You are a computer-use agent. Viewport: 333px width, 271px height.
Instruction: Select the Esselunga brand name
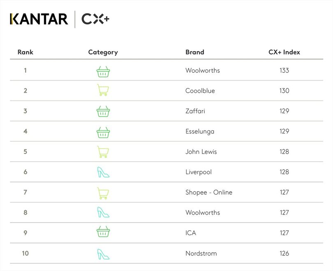point(200,132)
